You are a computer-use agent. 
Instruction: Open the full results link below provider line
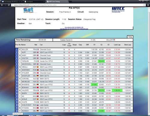pyautogui.click(x=74, y=29)
